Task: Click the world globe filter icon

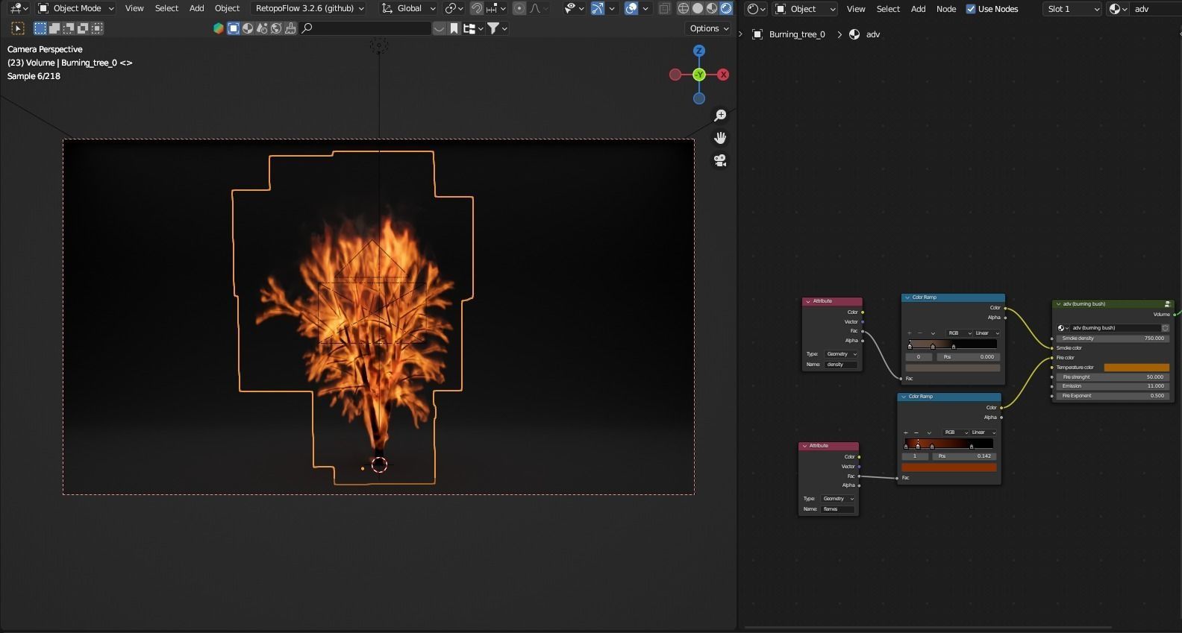Action: tap(276, 28)
